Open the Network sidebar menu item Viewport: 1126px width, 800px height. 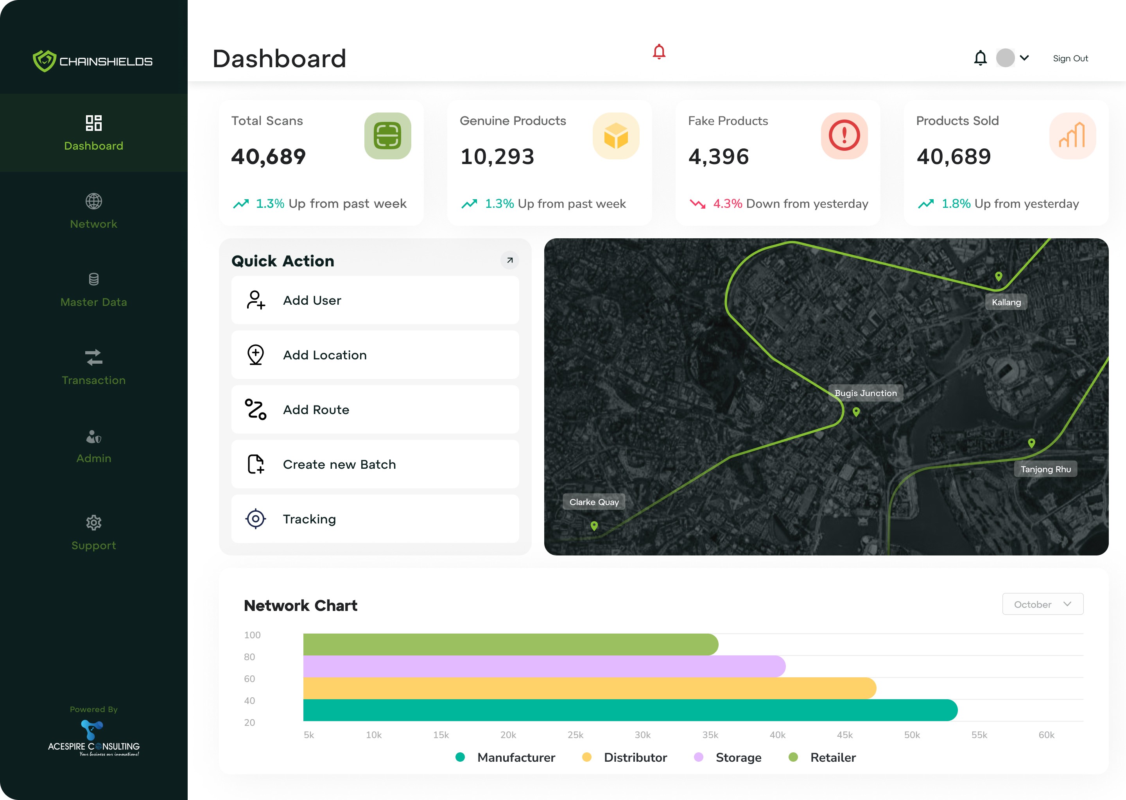point(94,211)
